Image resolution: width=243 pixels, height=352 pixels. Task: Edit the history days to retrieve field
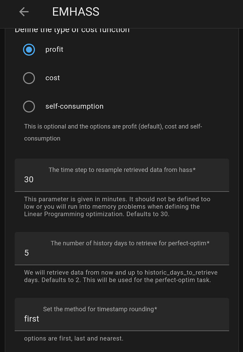[121, 253]
